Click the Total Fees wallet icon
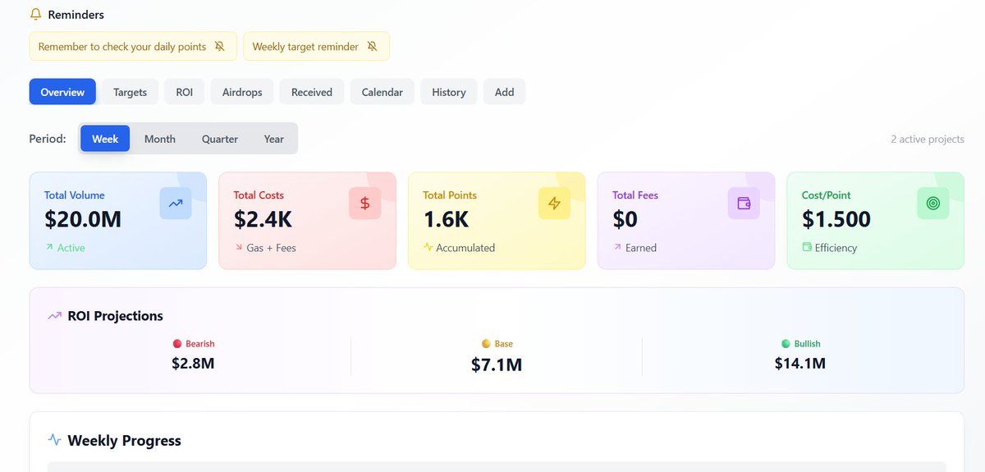This screenshot has height=472, width=985. (x=744, y=204)
